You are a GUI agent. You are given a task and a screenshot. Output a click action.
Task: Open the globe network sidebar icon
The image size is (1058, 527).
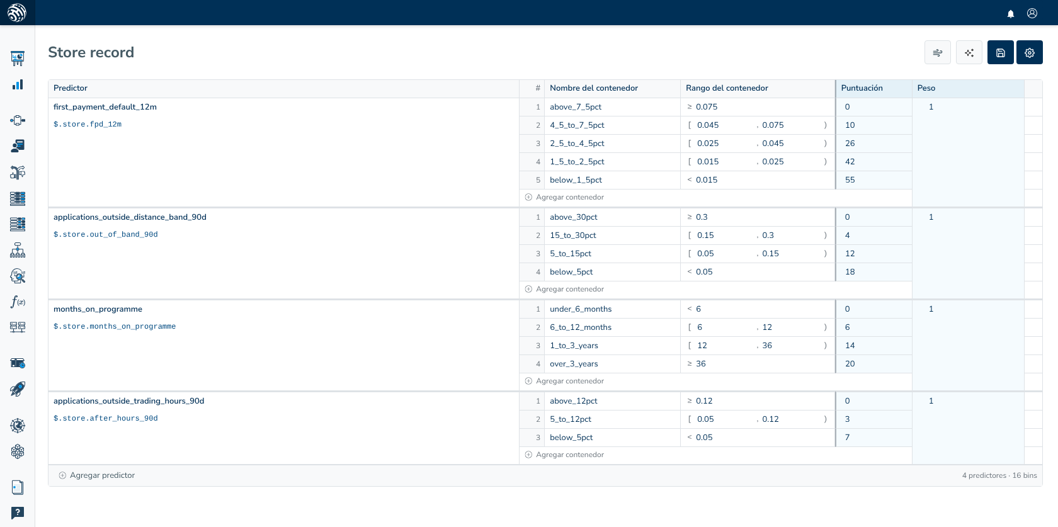point(18,426)
